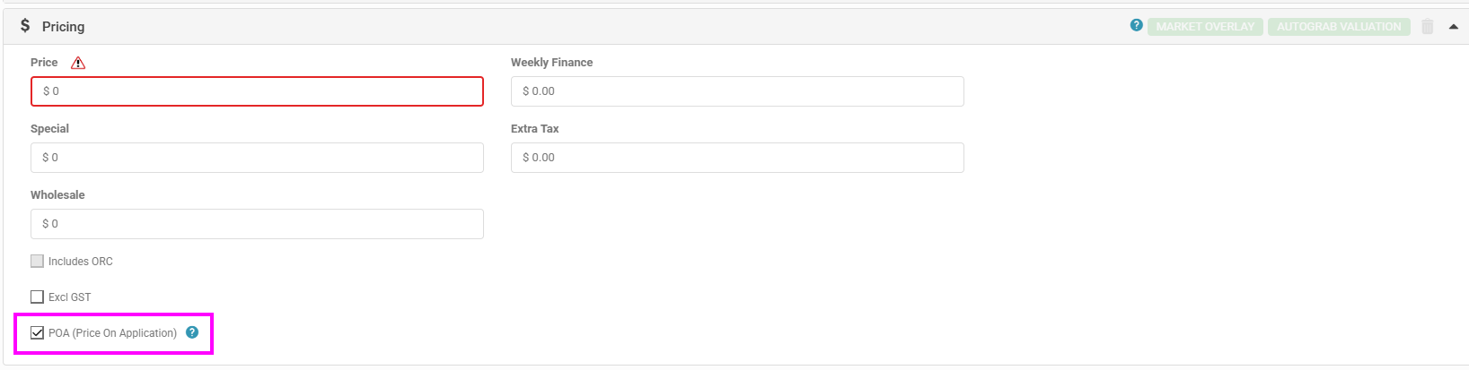Enable the Excl GST checkbox
The image size is (1469, 370).
[37, 297]
